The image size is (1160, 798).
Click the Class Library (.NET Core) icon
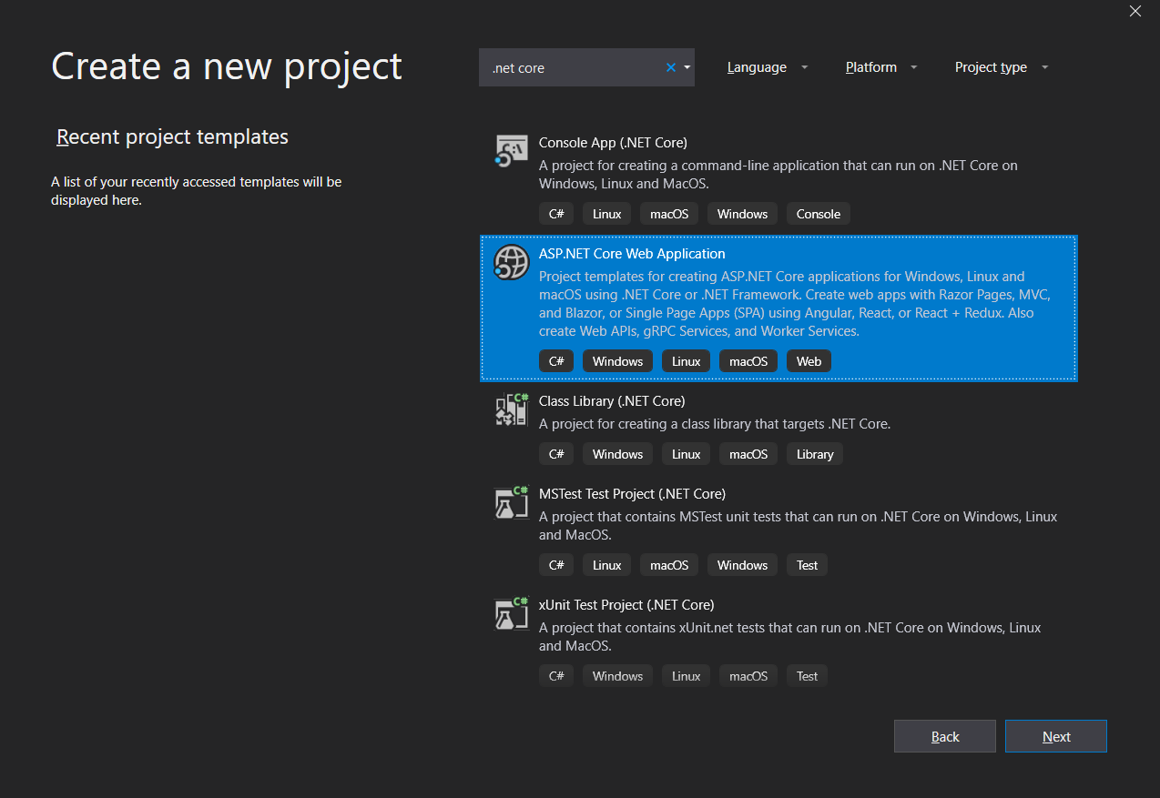click(511, 409)
